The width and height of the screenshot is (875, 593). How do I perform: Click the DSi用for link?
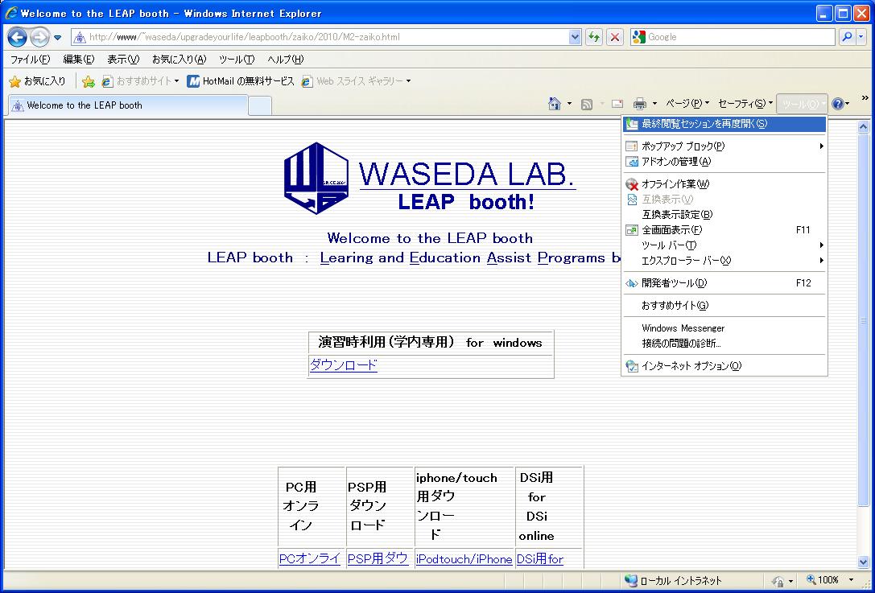(540, 559)
